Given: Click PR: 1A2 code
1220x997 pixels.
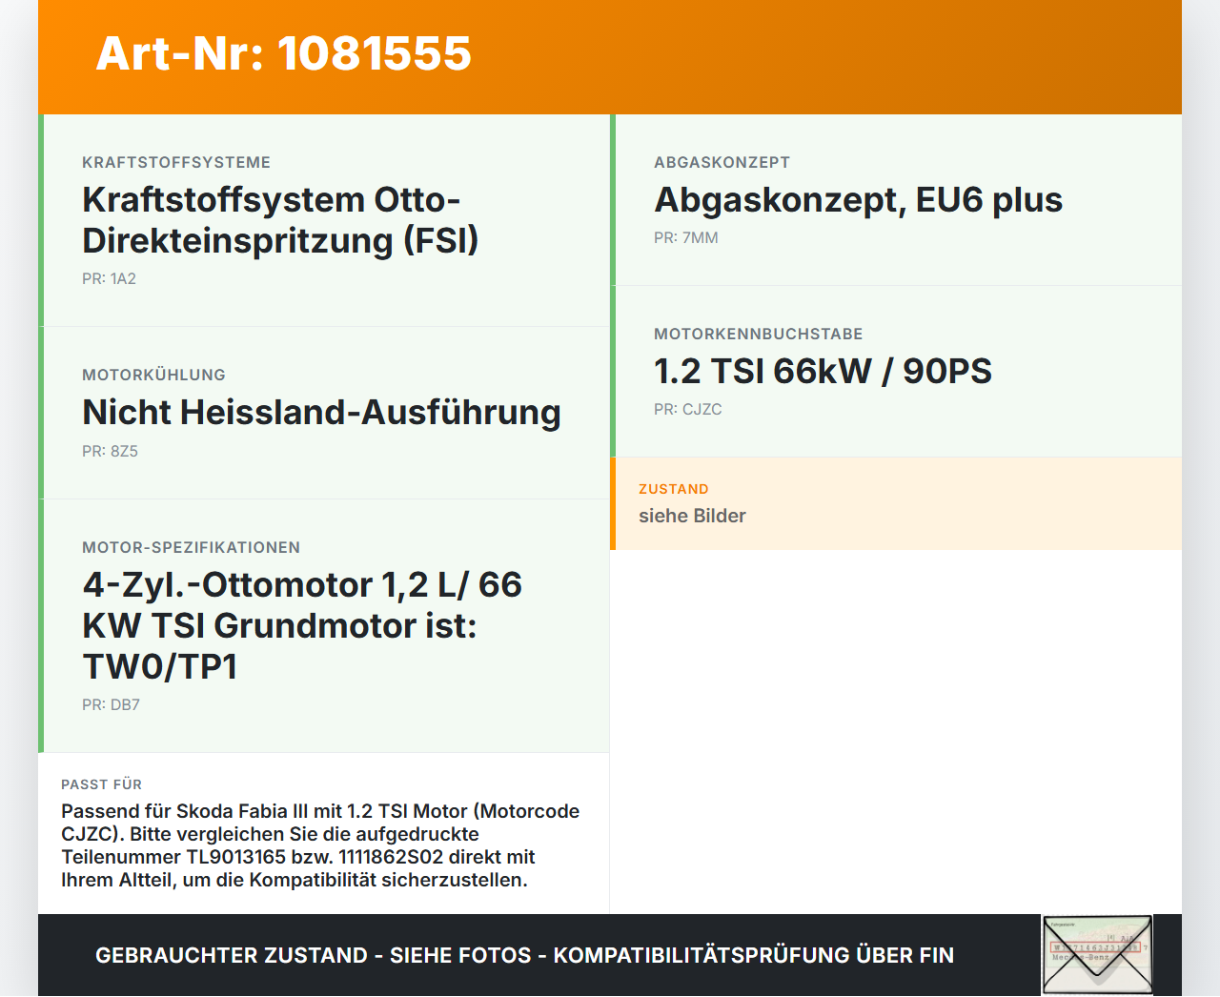Looking at the screenshot, I should coord(109,279).
